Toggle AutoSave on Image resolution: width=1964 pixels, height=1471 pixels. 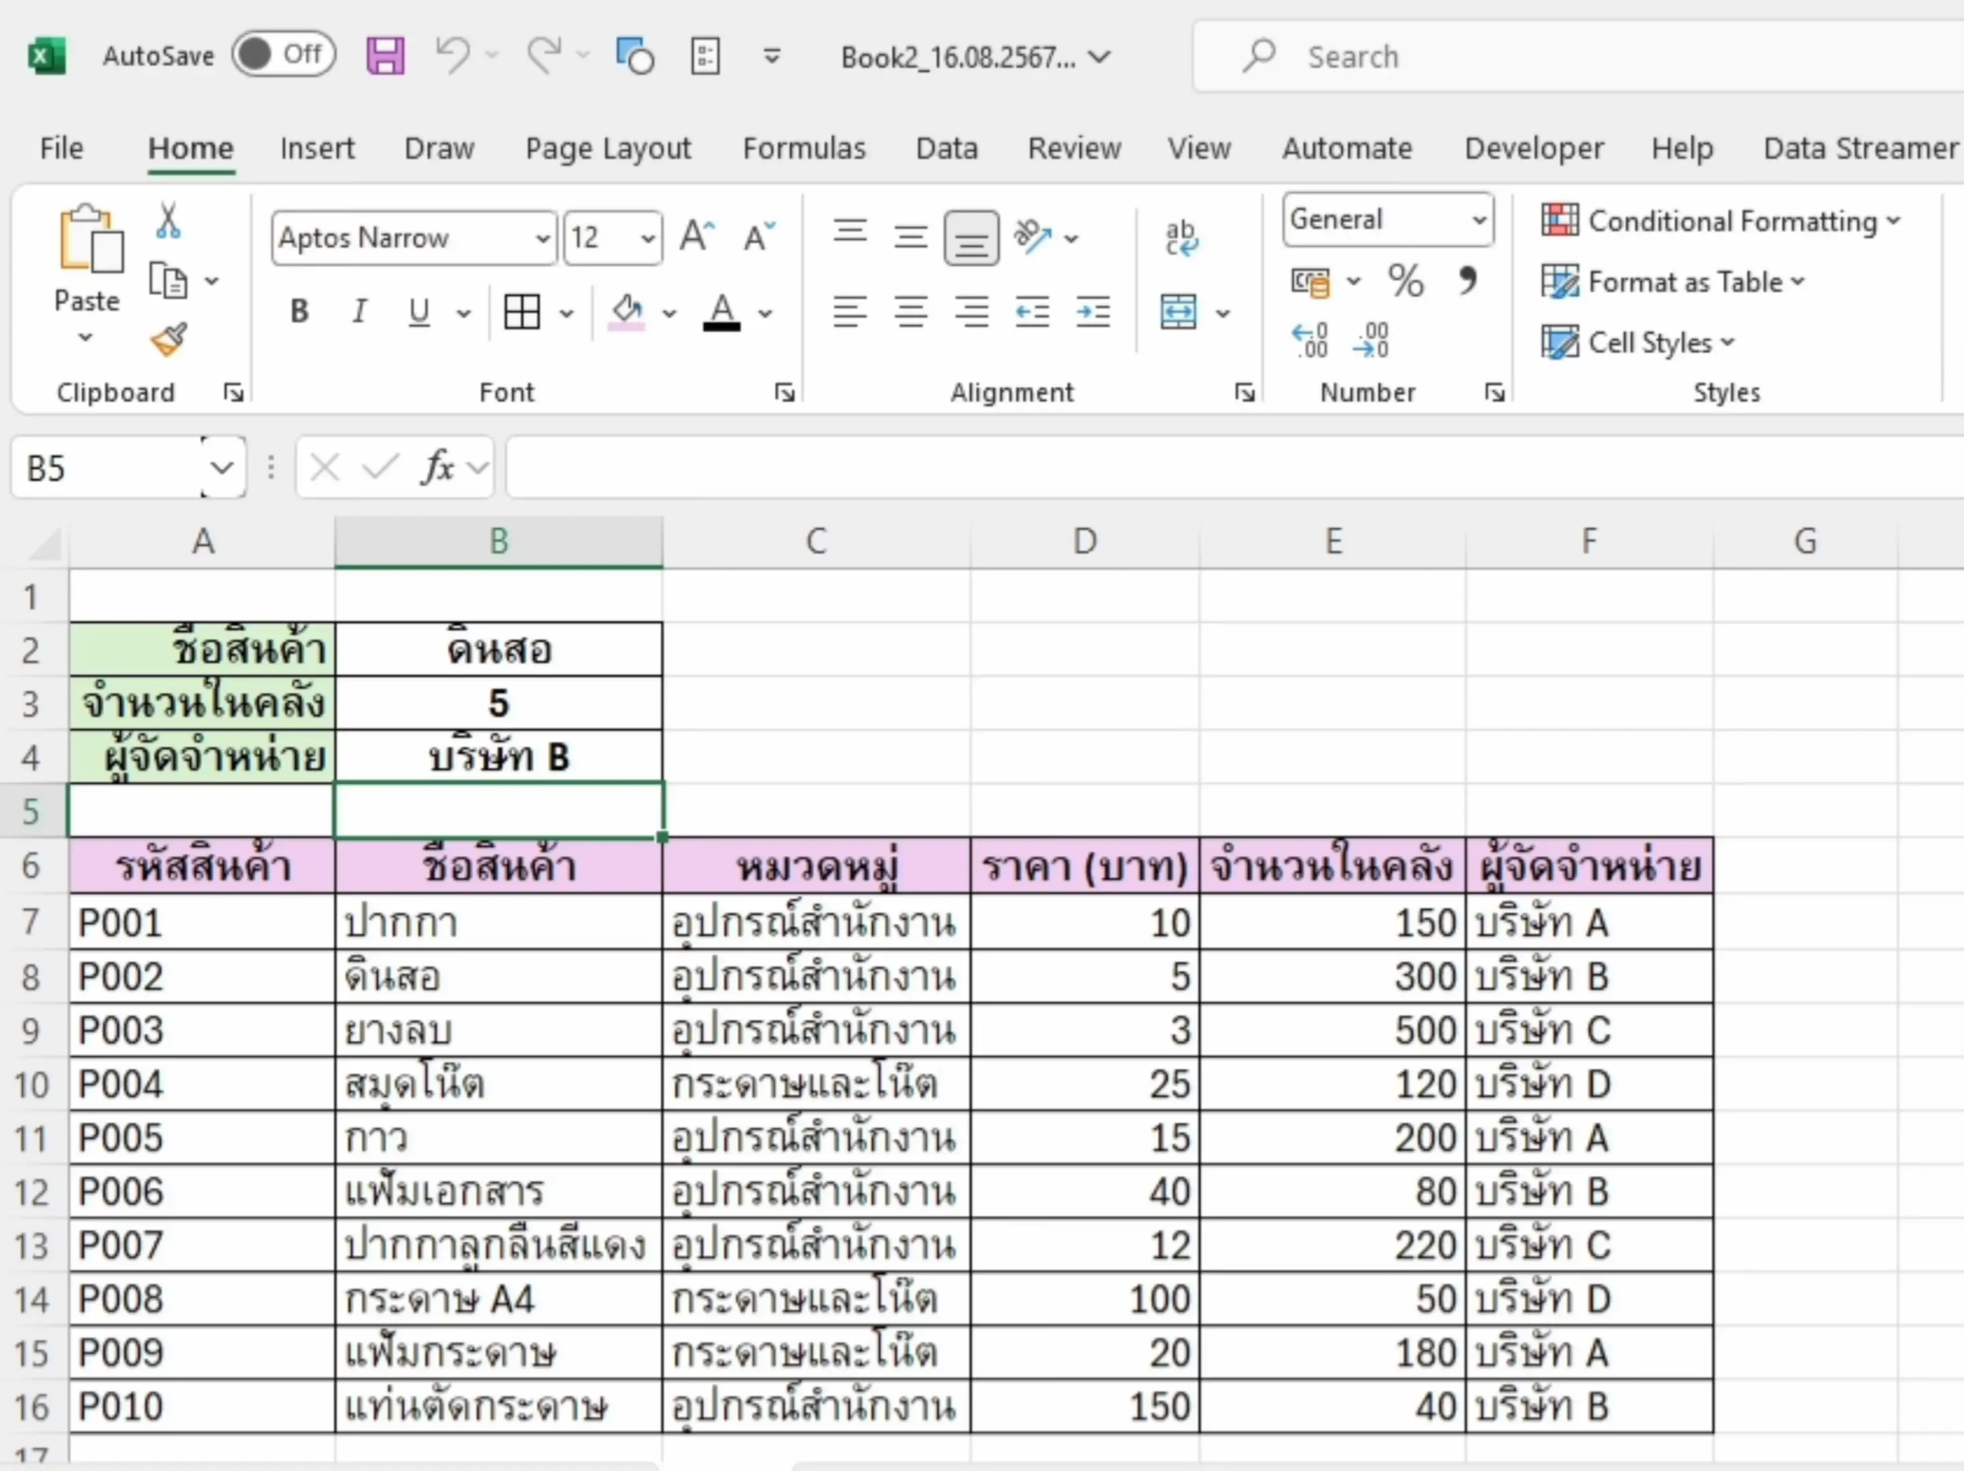point(282,55)
